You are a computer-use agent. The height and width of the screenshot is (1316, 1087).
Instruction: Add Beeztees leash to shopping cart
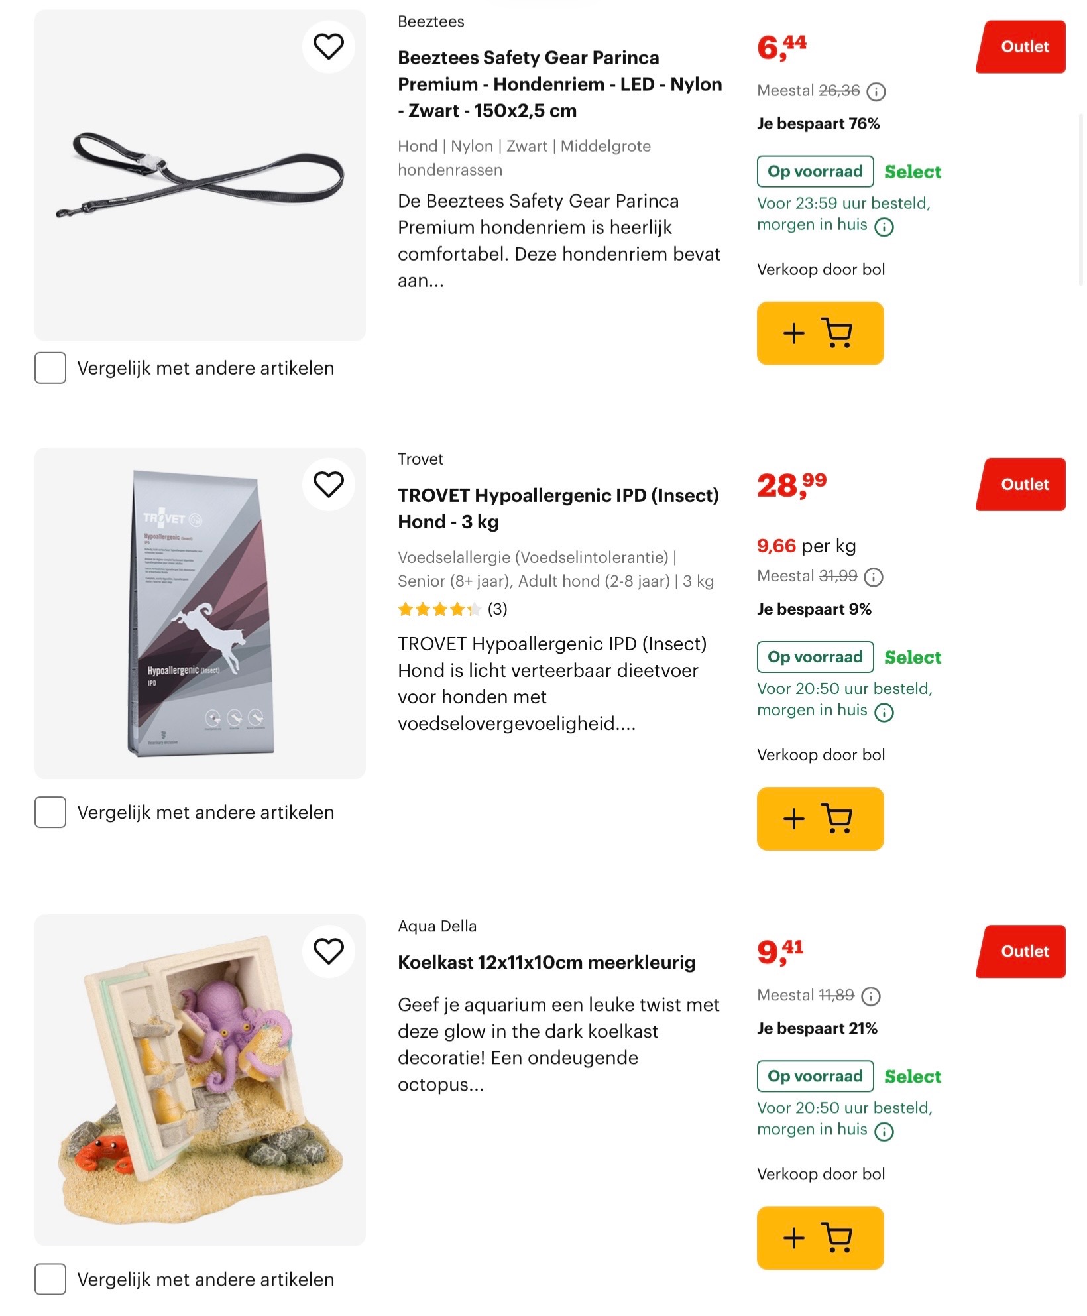(x=820, y=333)
